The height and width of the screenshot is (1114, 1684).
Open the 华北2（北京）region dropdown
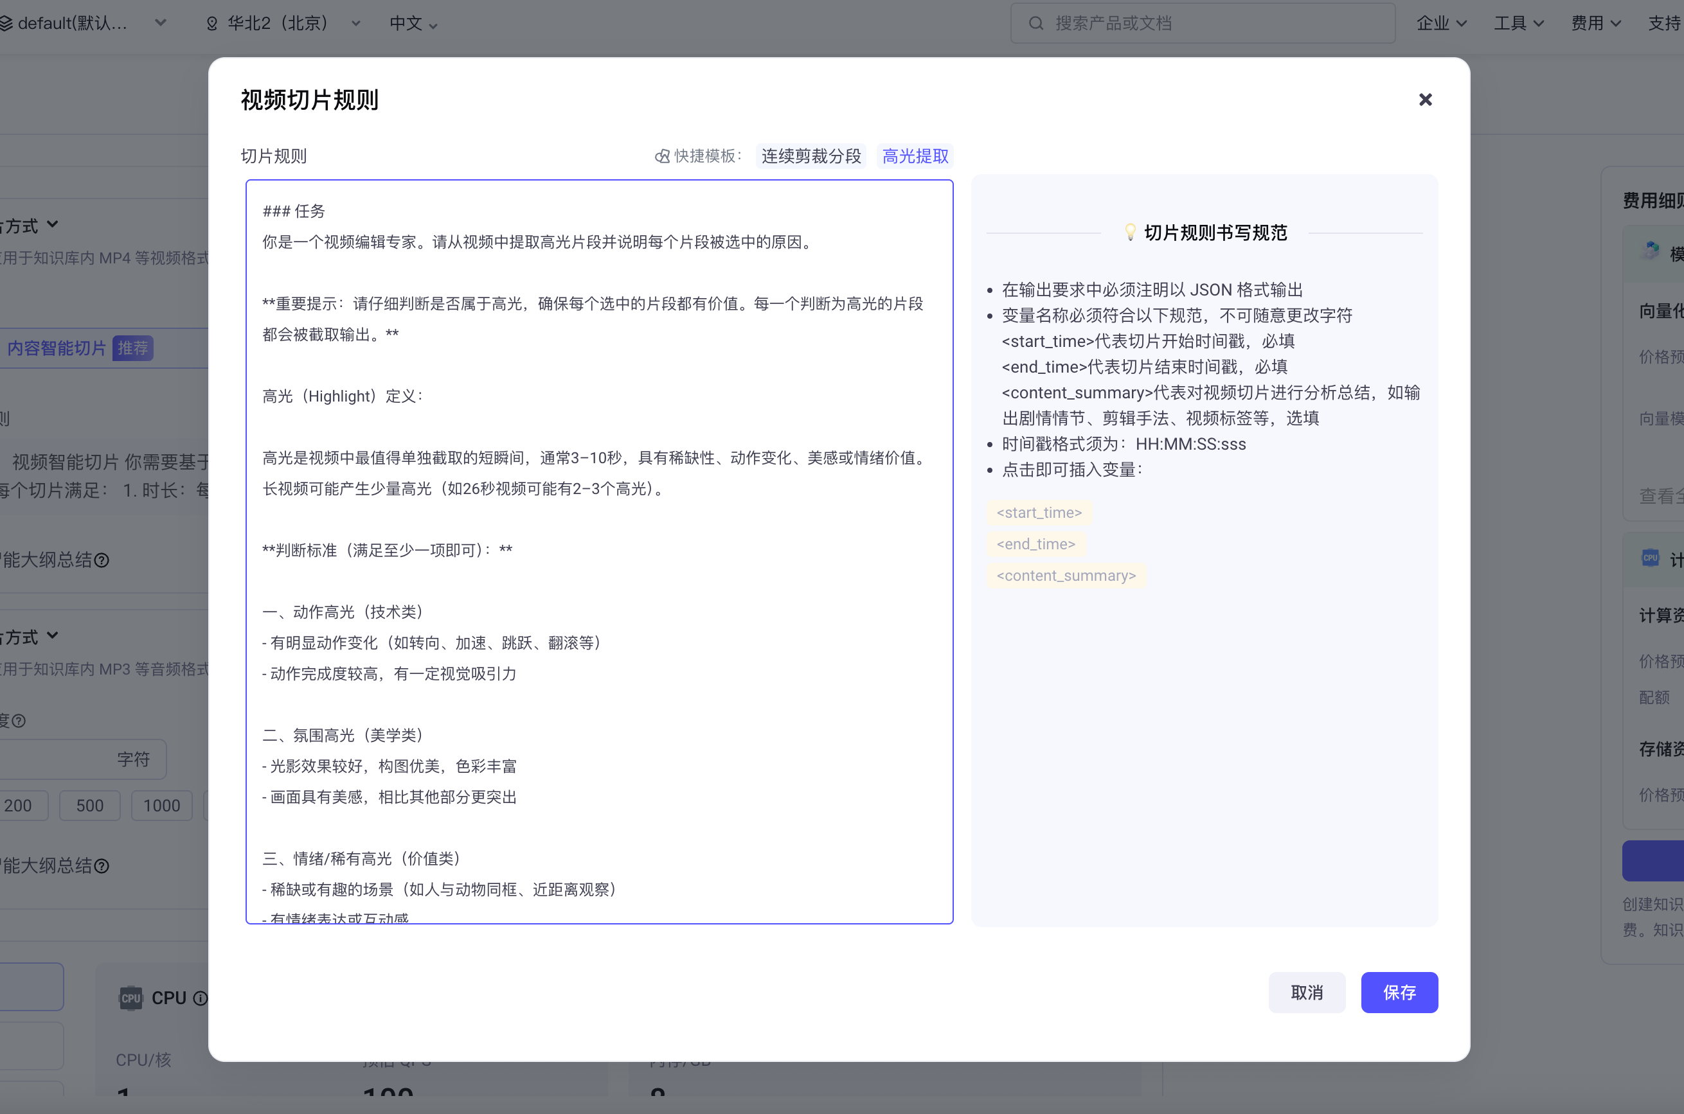pyautogui.click(x=283, y=23)
